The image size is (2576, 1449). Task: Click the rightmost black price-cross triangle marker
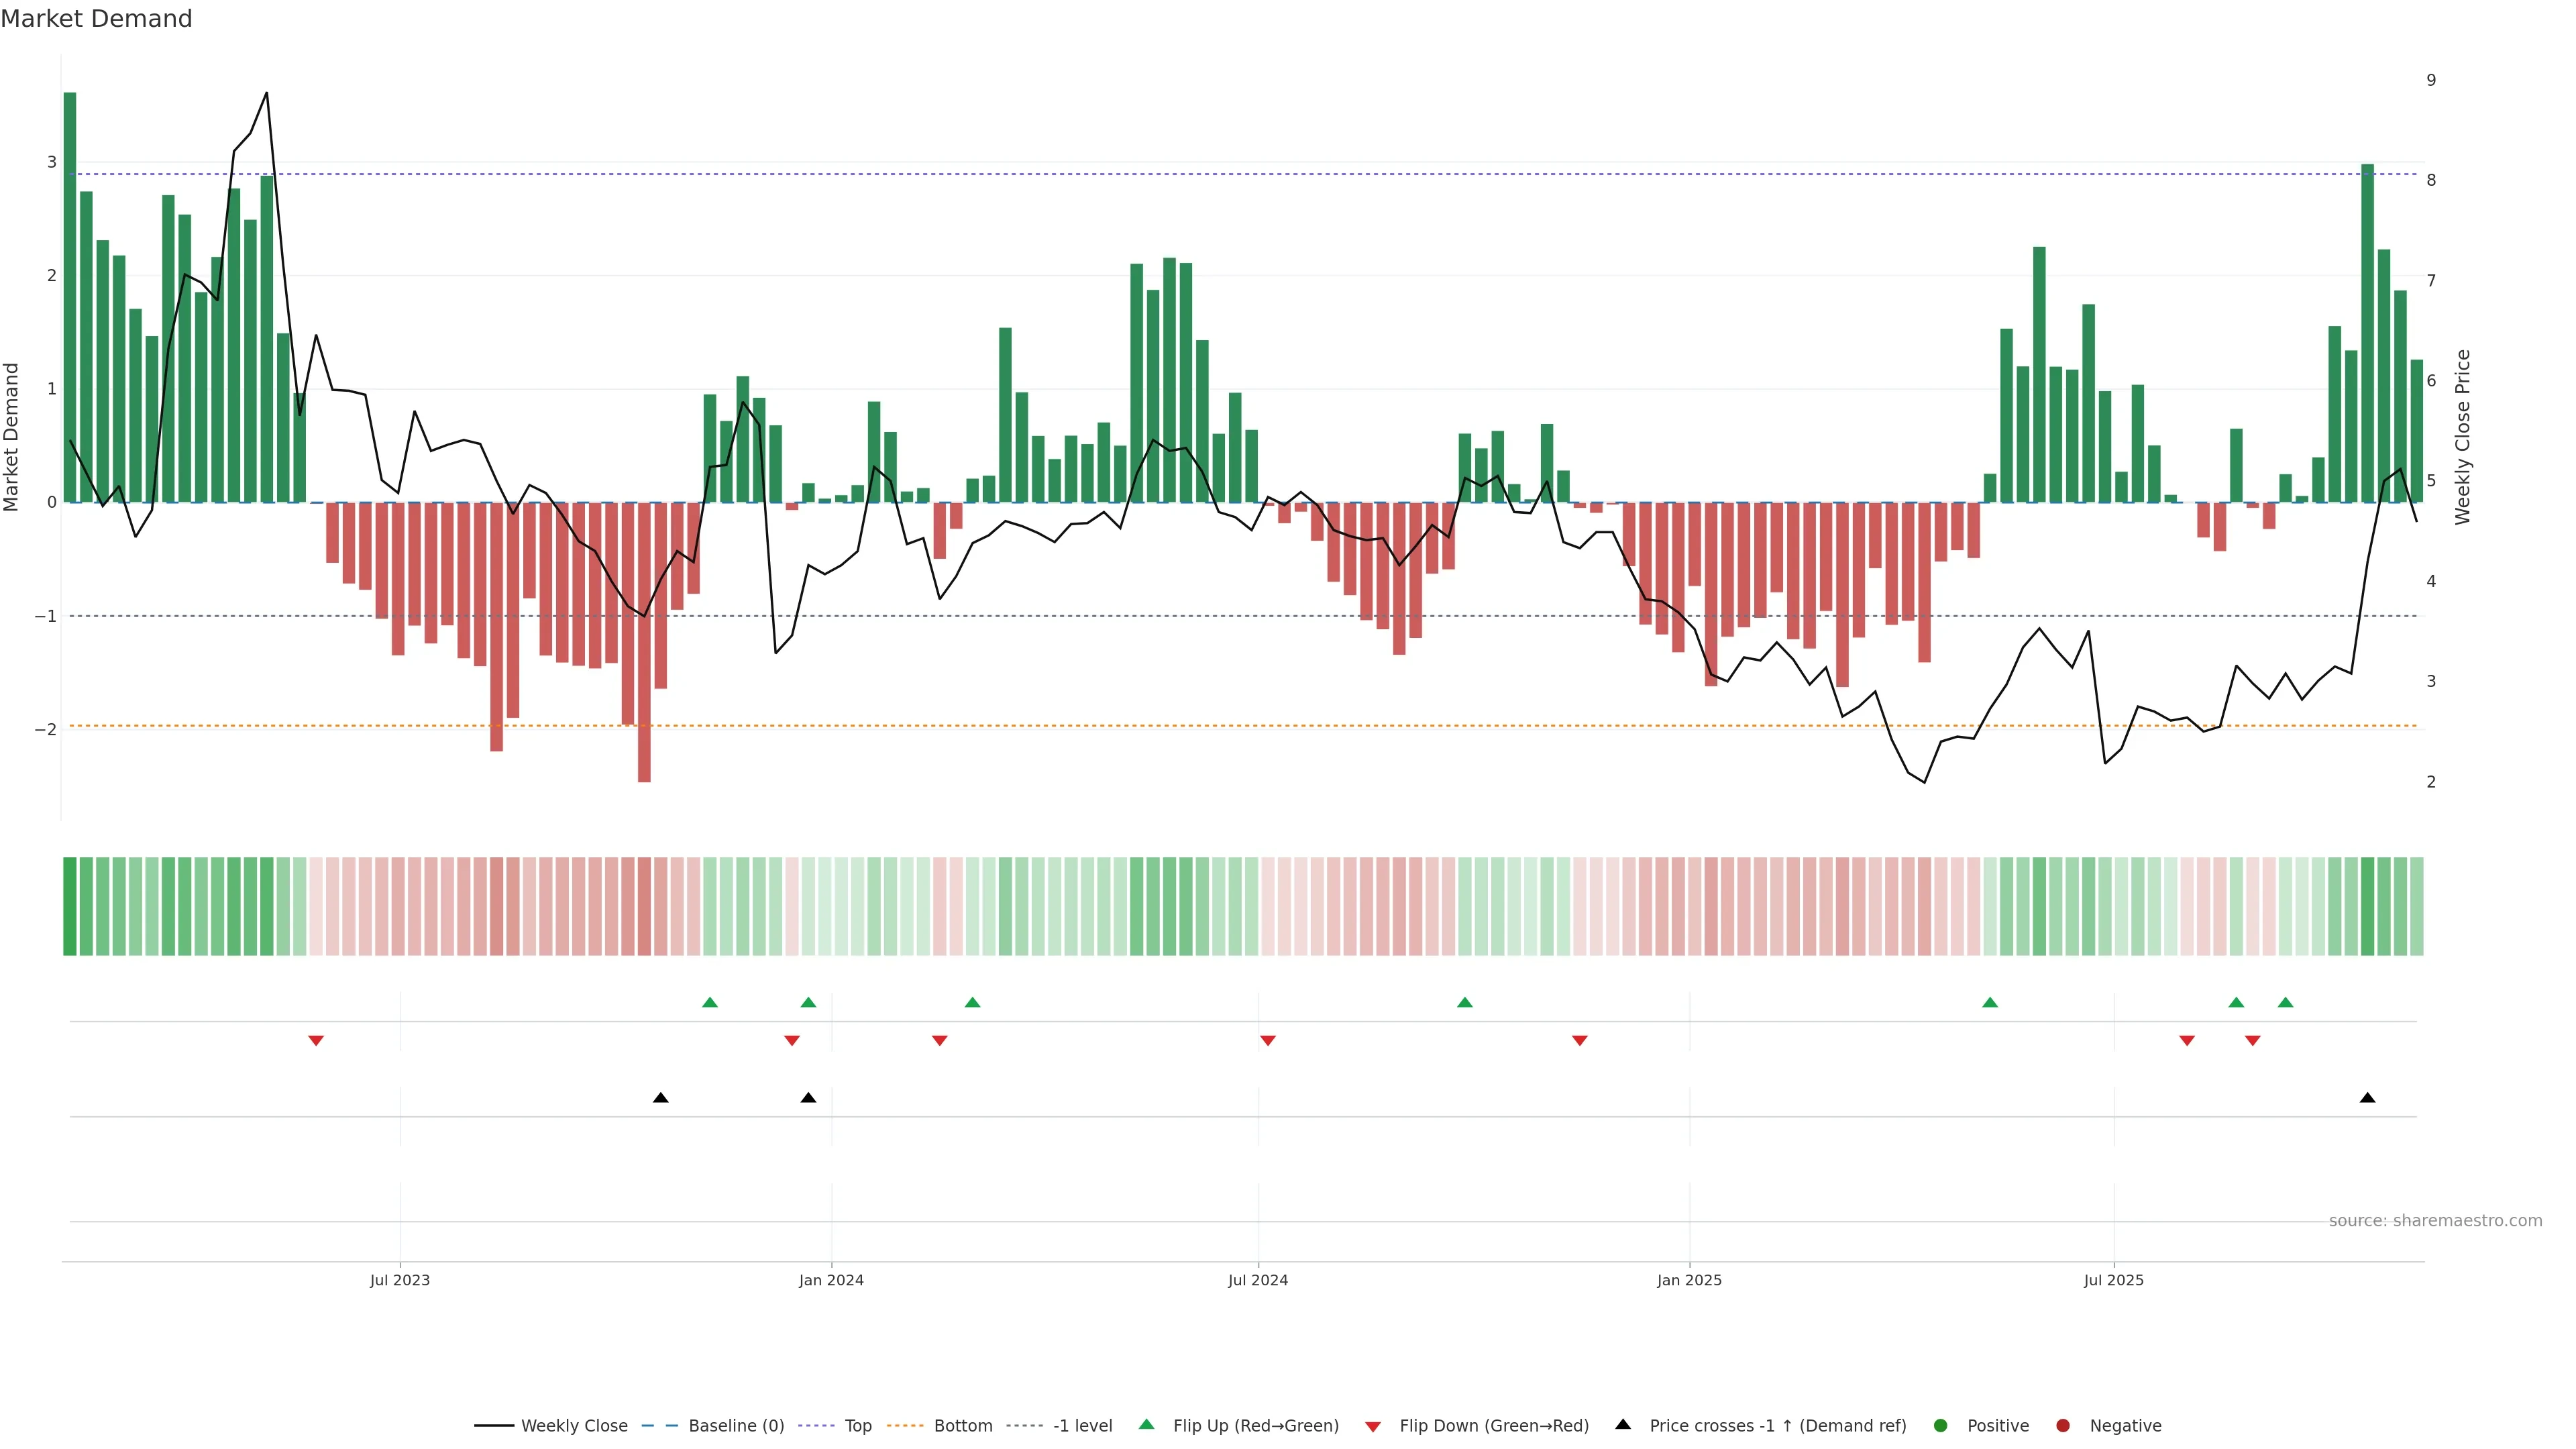point(2367,1098)
